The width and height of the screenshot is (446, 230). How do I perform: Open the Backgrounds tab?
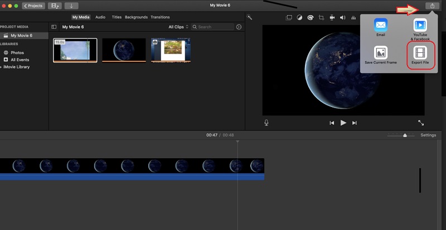136,17
